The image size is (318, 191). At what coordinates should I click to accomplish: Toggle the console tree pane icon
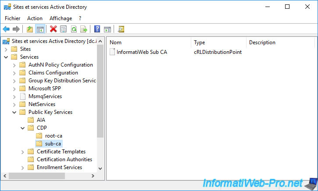pos(40,29)
